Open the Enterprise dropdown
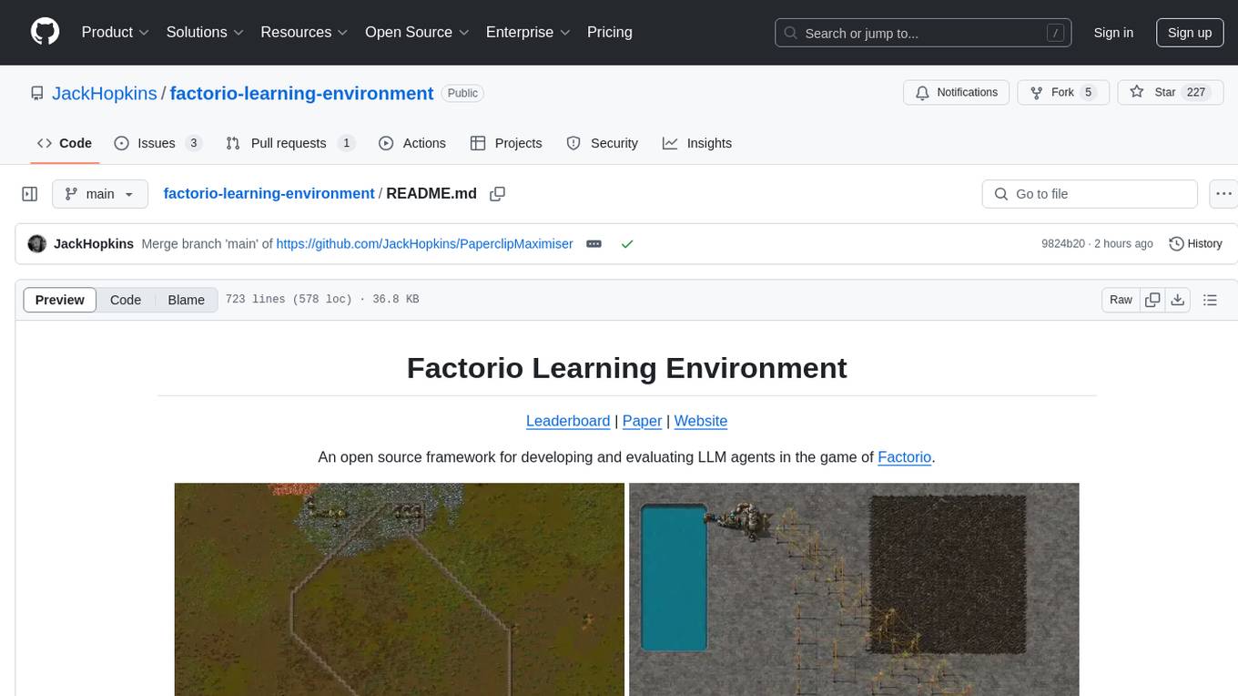The height and width of the screenshot is (696, 1238). (x=528, y=32)
